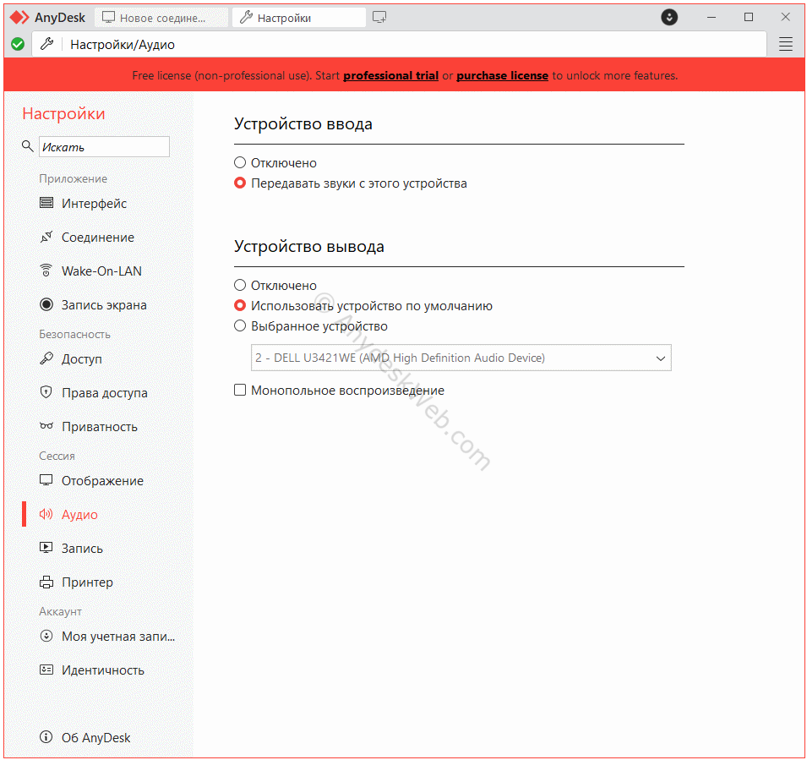Click the account smiley icon
The height and width of the screenshot is (760, 807).
46,636
